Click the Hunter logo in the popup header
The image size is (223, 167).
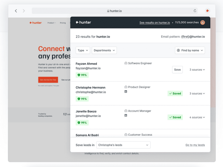coord(83,23)
